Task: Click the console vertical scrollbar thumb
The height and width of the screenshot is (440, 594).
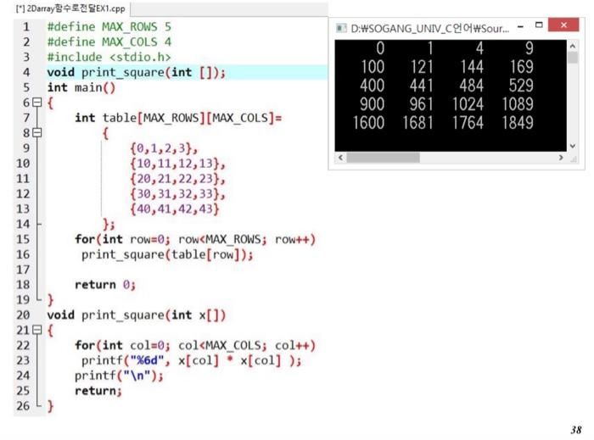Action: (x=573, y=58)
